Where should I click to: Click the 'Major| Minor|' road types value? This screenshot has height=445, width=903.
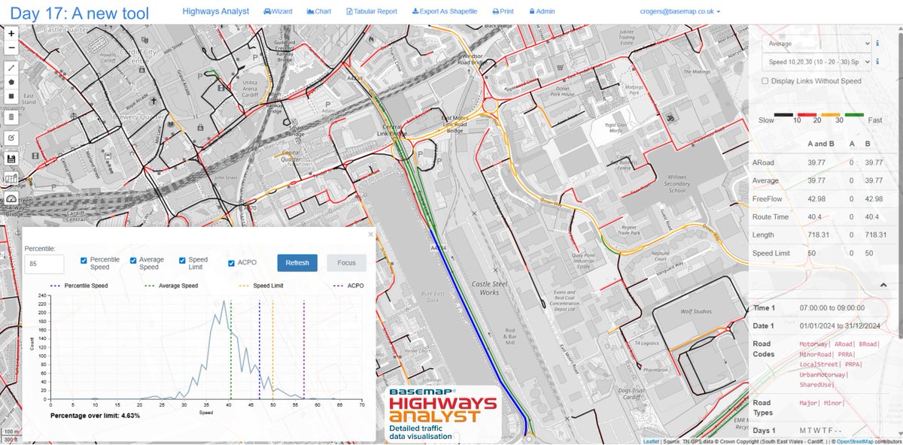point(822,404)
